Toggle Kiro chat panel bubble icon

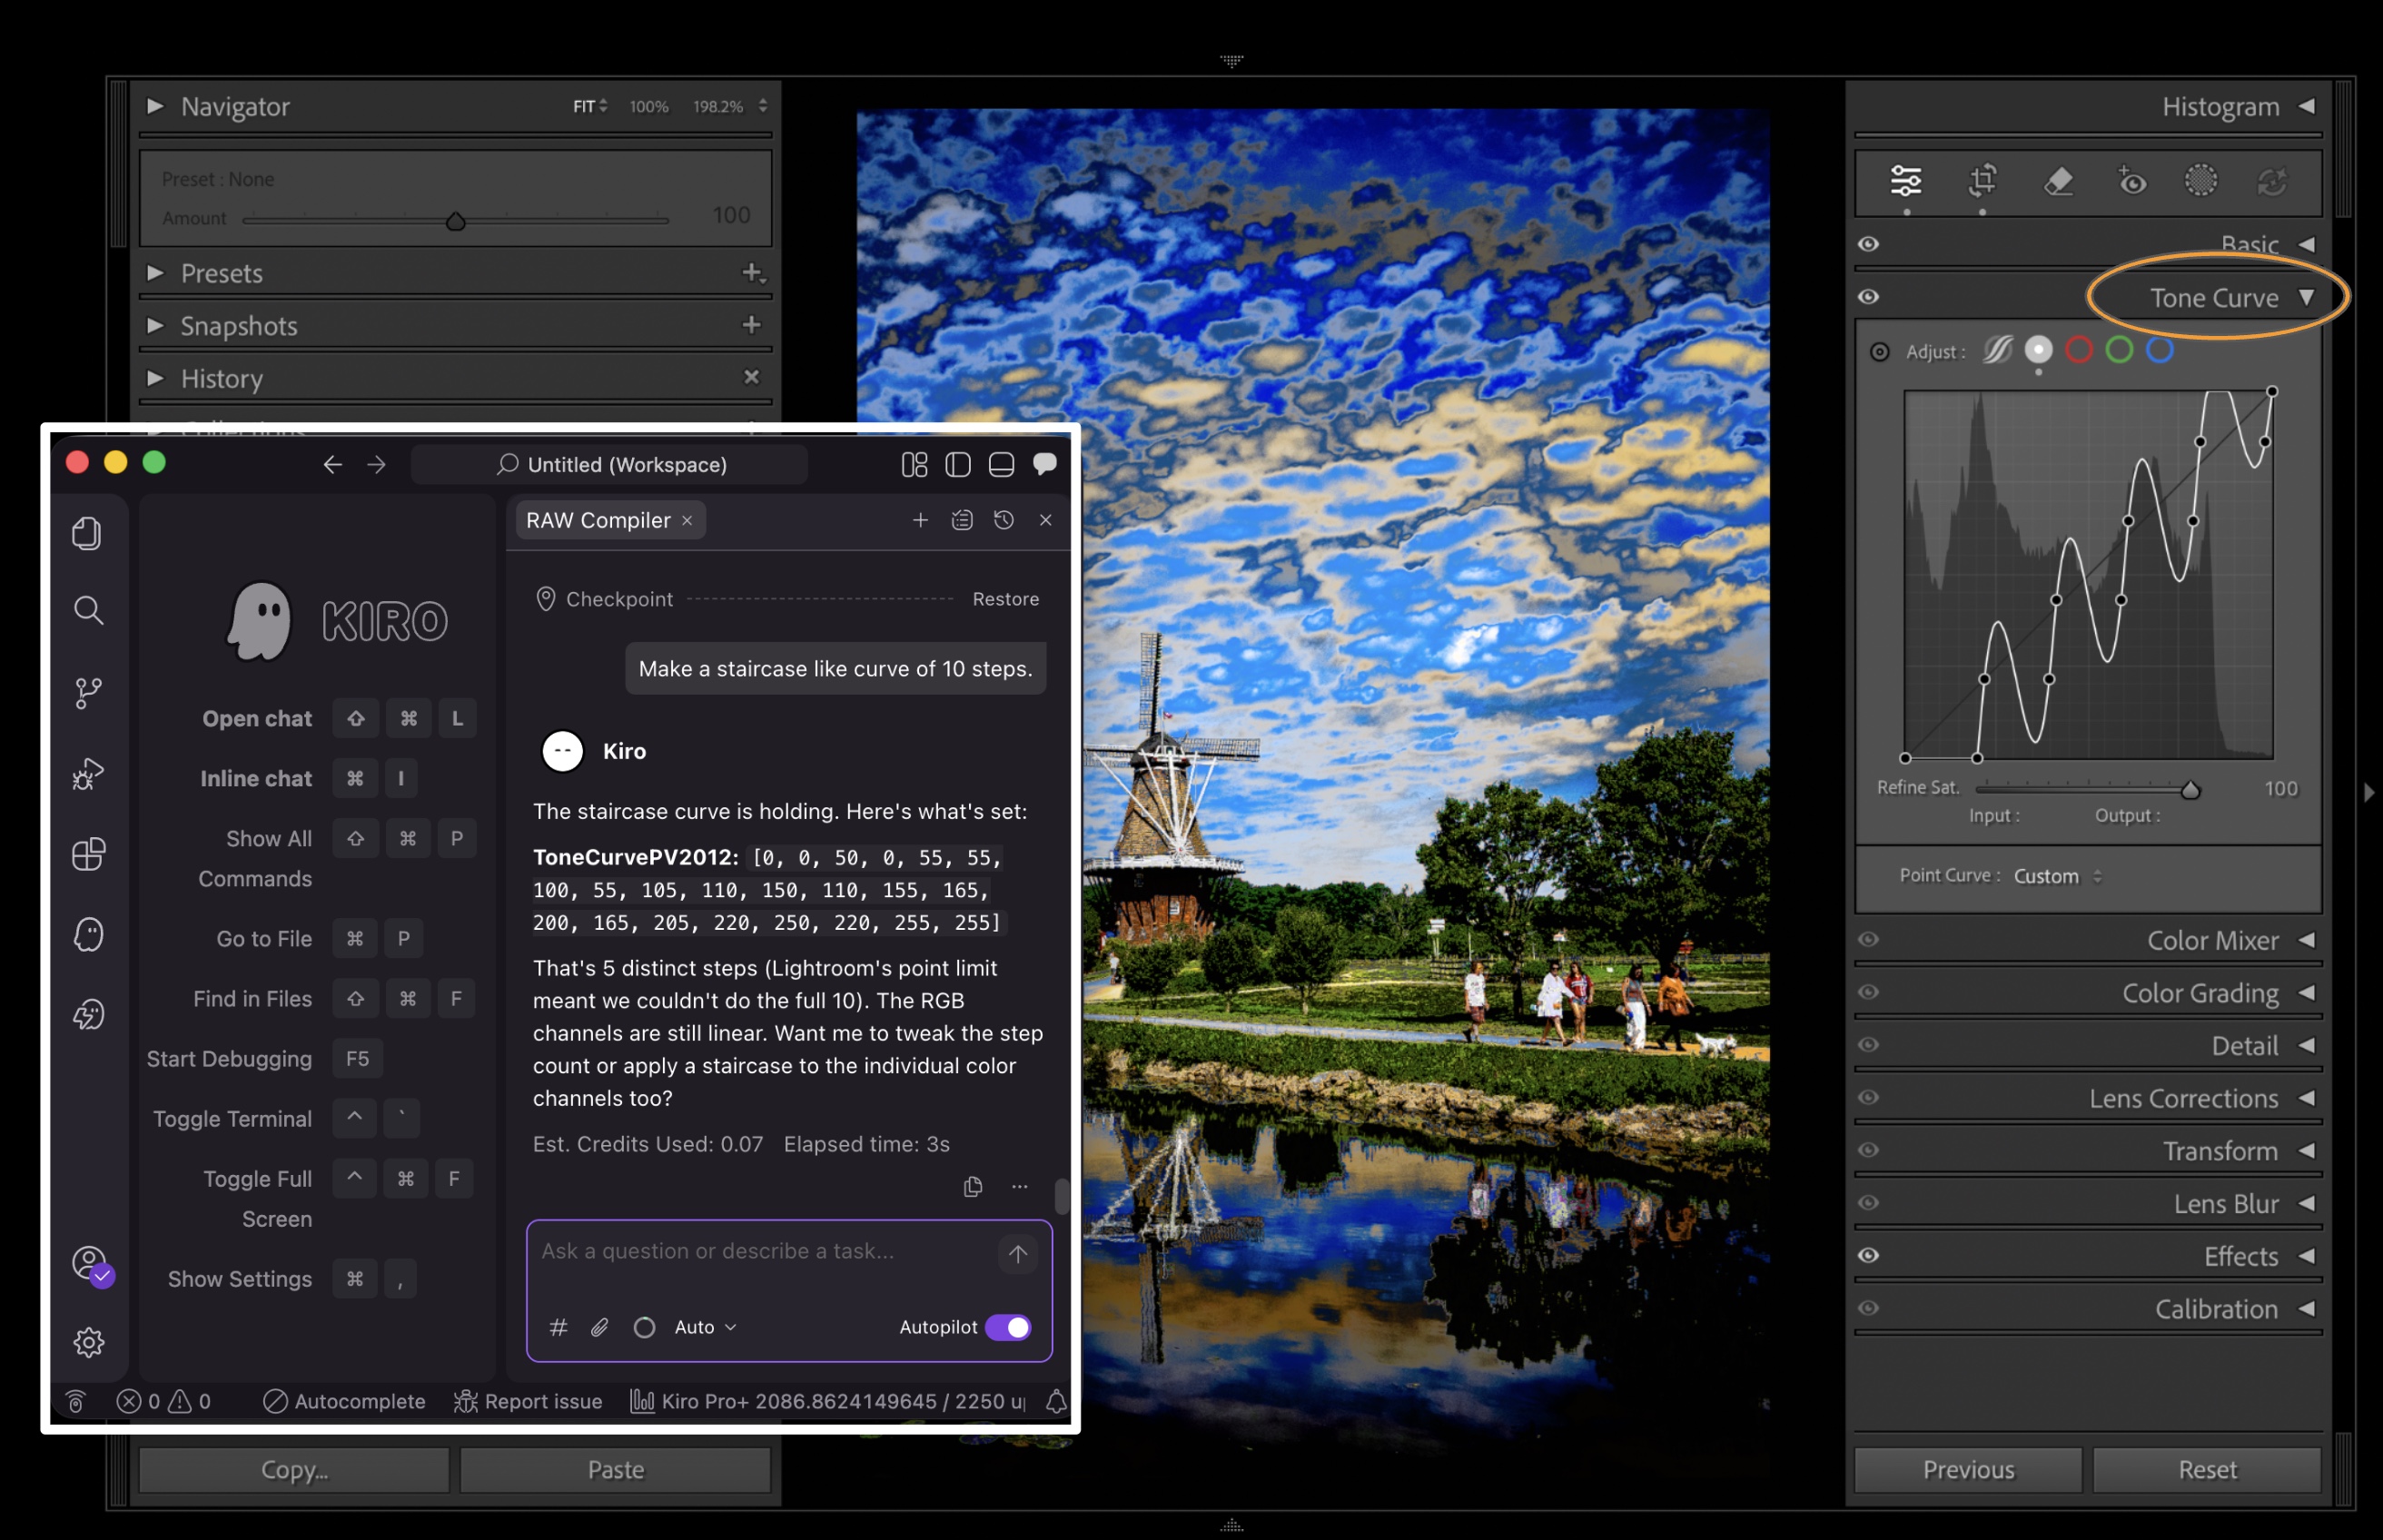(1045, 463)
